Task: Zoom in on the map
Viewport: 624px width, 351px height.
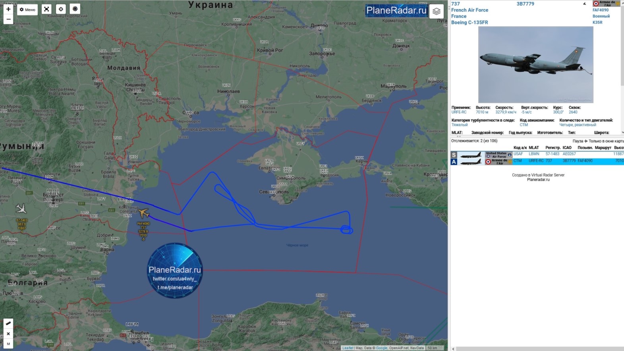Action: coord(8,10)
